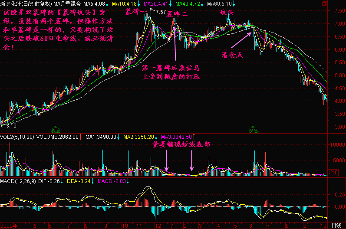Open VOL2(5,10,20) indicator parameters
This screenshot has height=229, width=346.
[x=18, y=137]
